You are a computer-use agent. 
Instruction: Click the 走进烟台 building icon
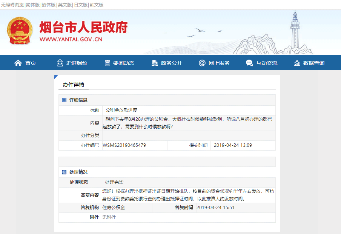[x=60, y=63]
